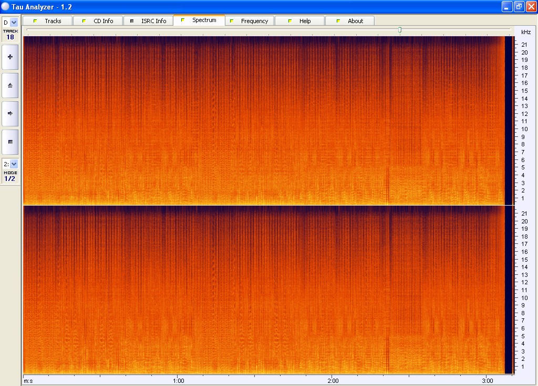Go to the Frequency tab
The height and width of the screenshot is (386, 538).
[249, 21]
